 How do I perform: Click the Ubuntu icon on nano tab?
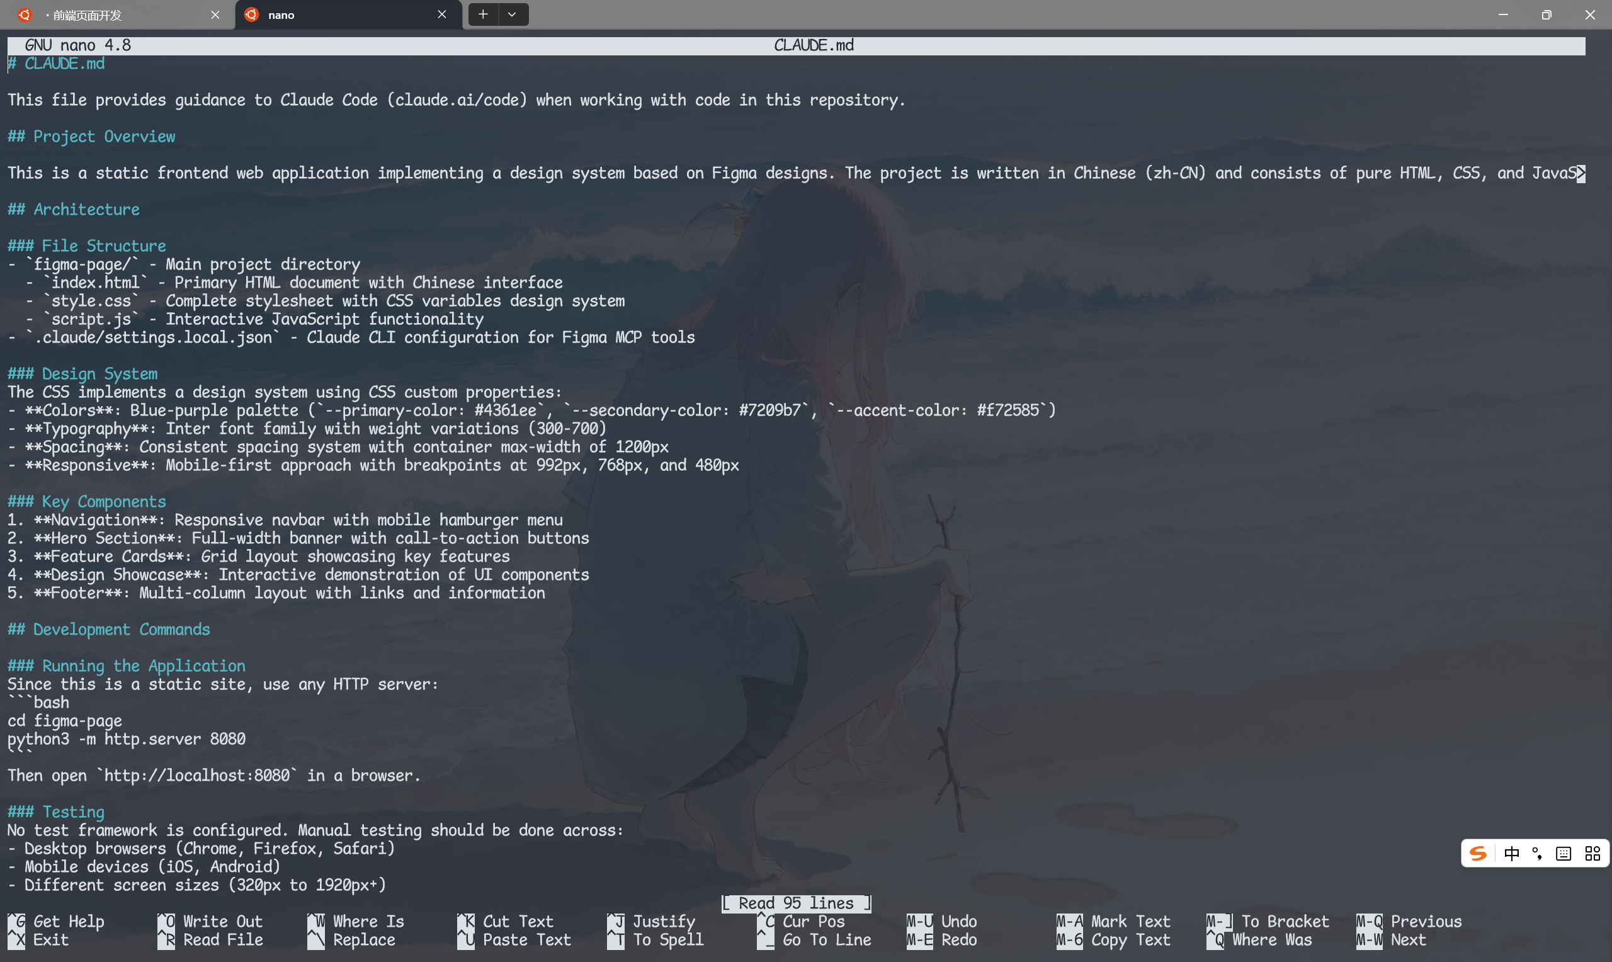click(252, 14)
